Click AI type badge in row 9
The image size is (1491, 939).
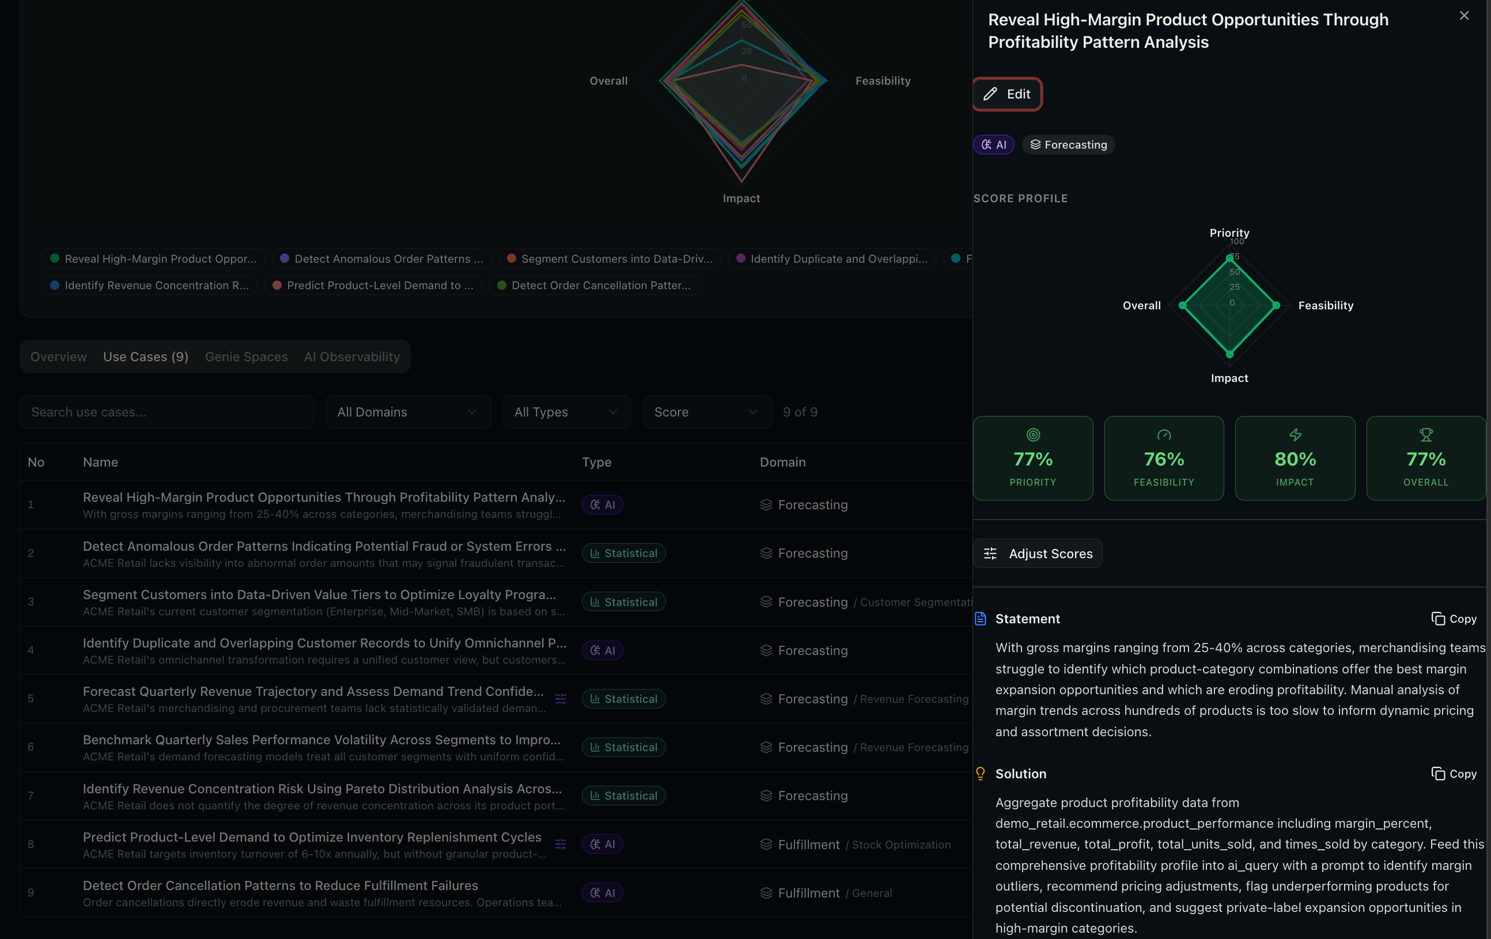[x=603, y=892]
